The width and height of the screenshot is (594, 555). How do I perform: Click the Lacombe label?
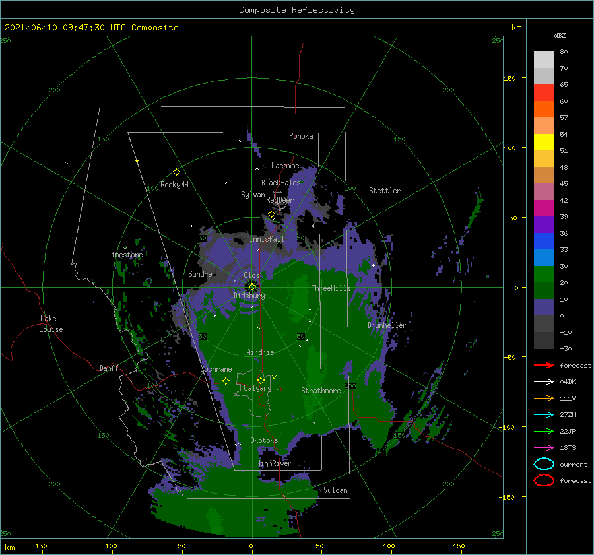coord(285,166)
